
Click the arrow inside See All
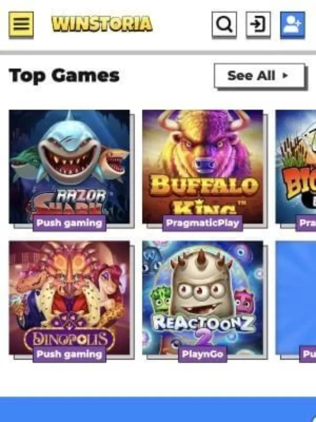click(x=285, y=76)
